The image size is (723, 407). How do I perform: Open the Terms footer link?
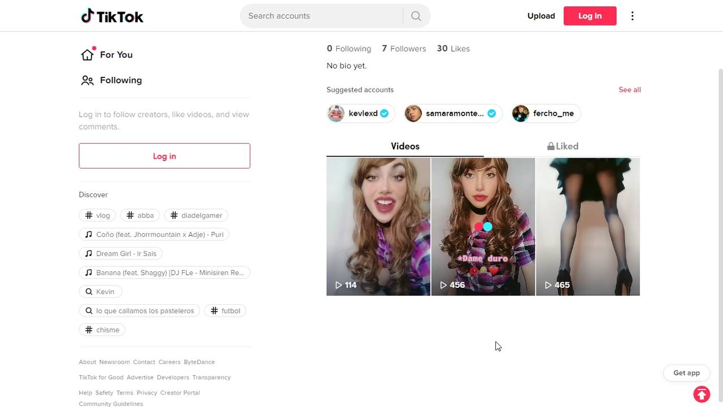pyautogui.click(x=125, y=393)
